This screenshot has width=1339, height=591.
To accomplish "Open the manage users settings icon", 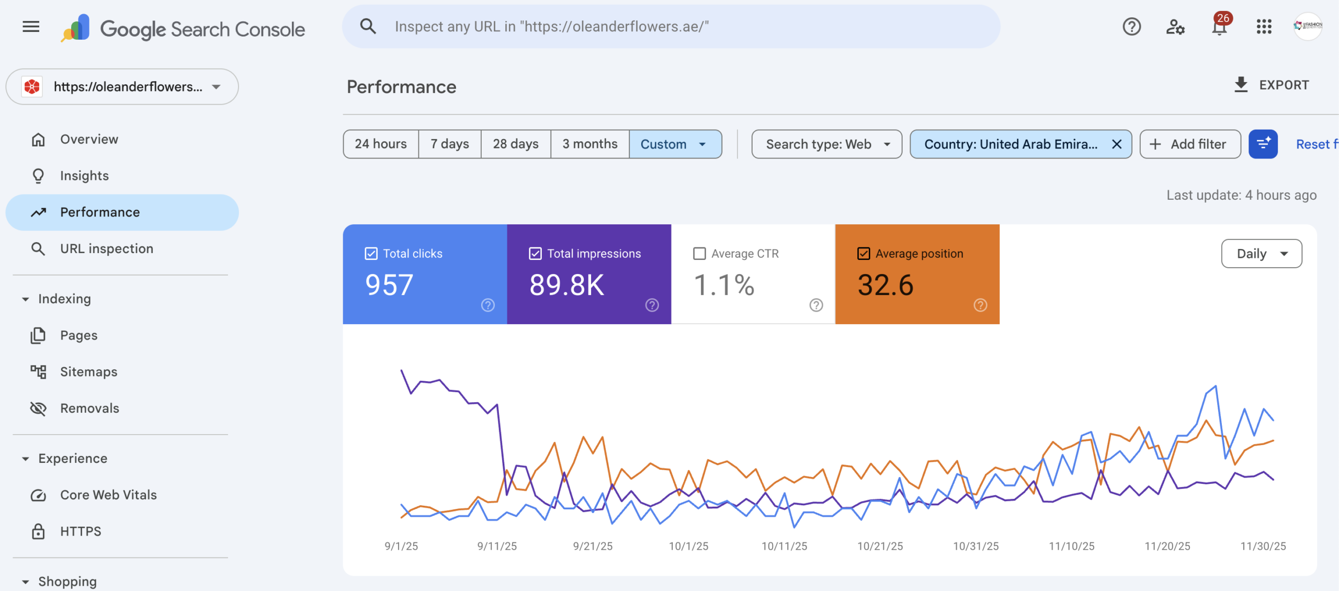I will tap(1175, 27).
